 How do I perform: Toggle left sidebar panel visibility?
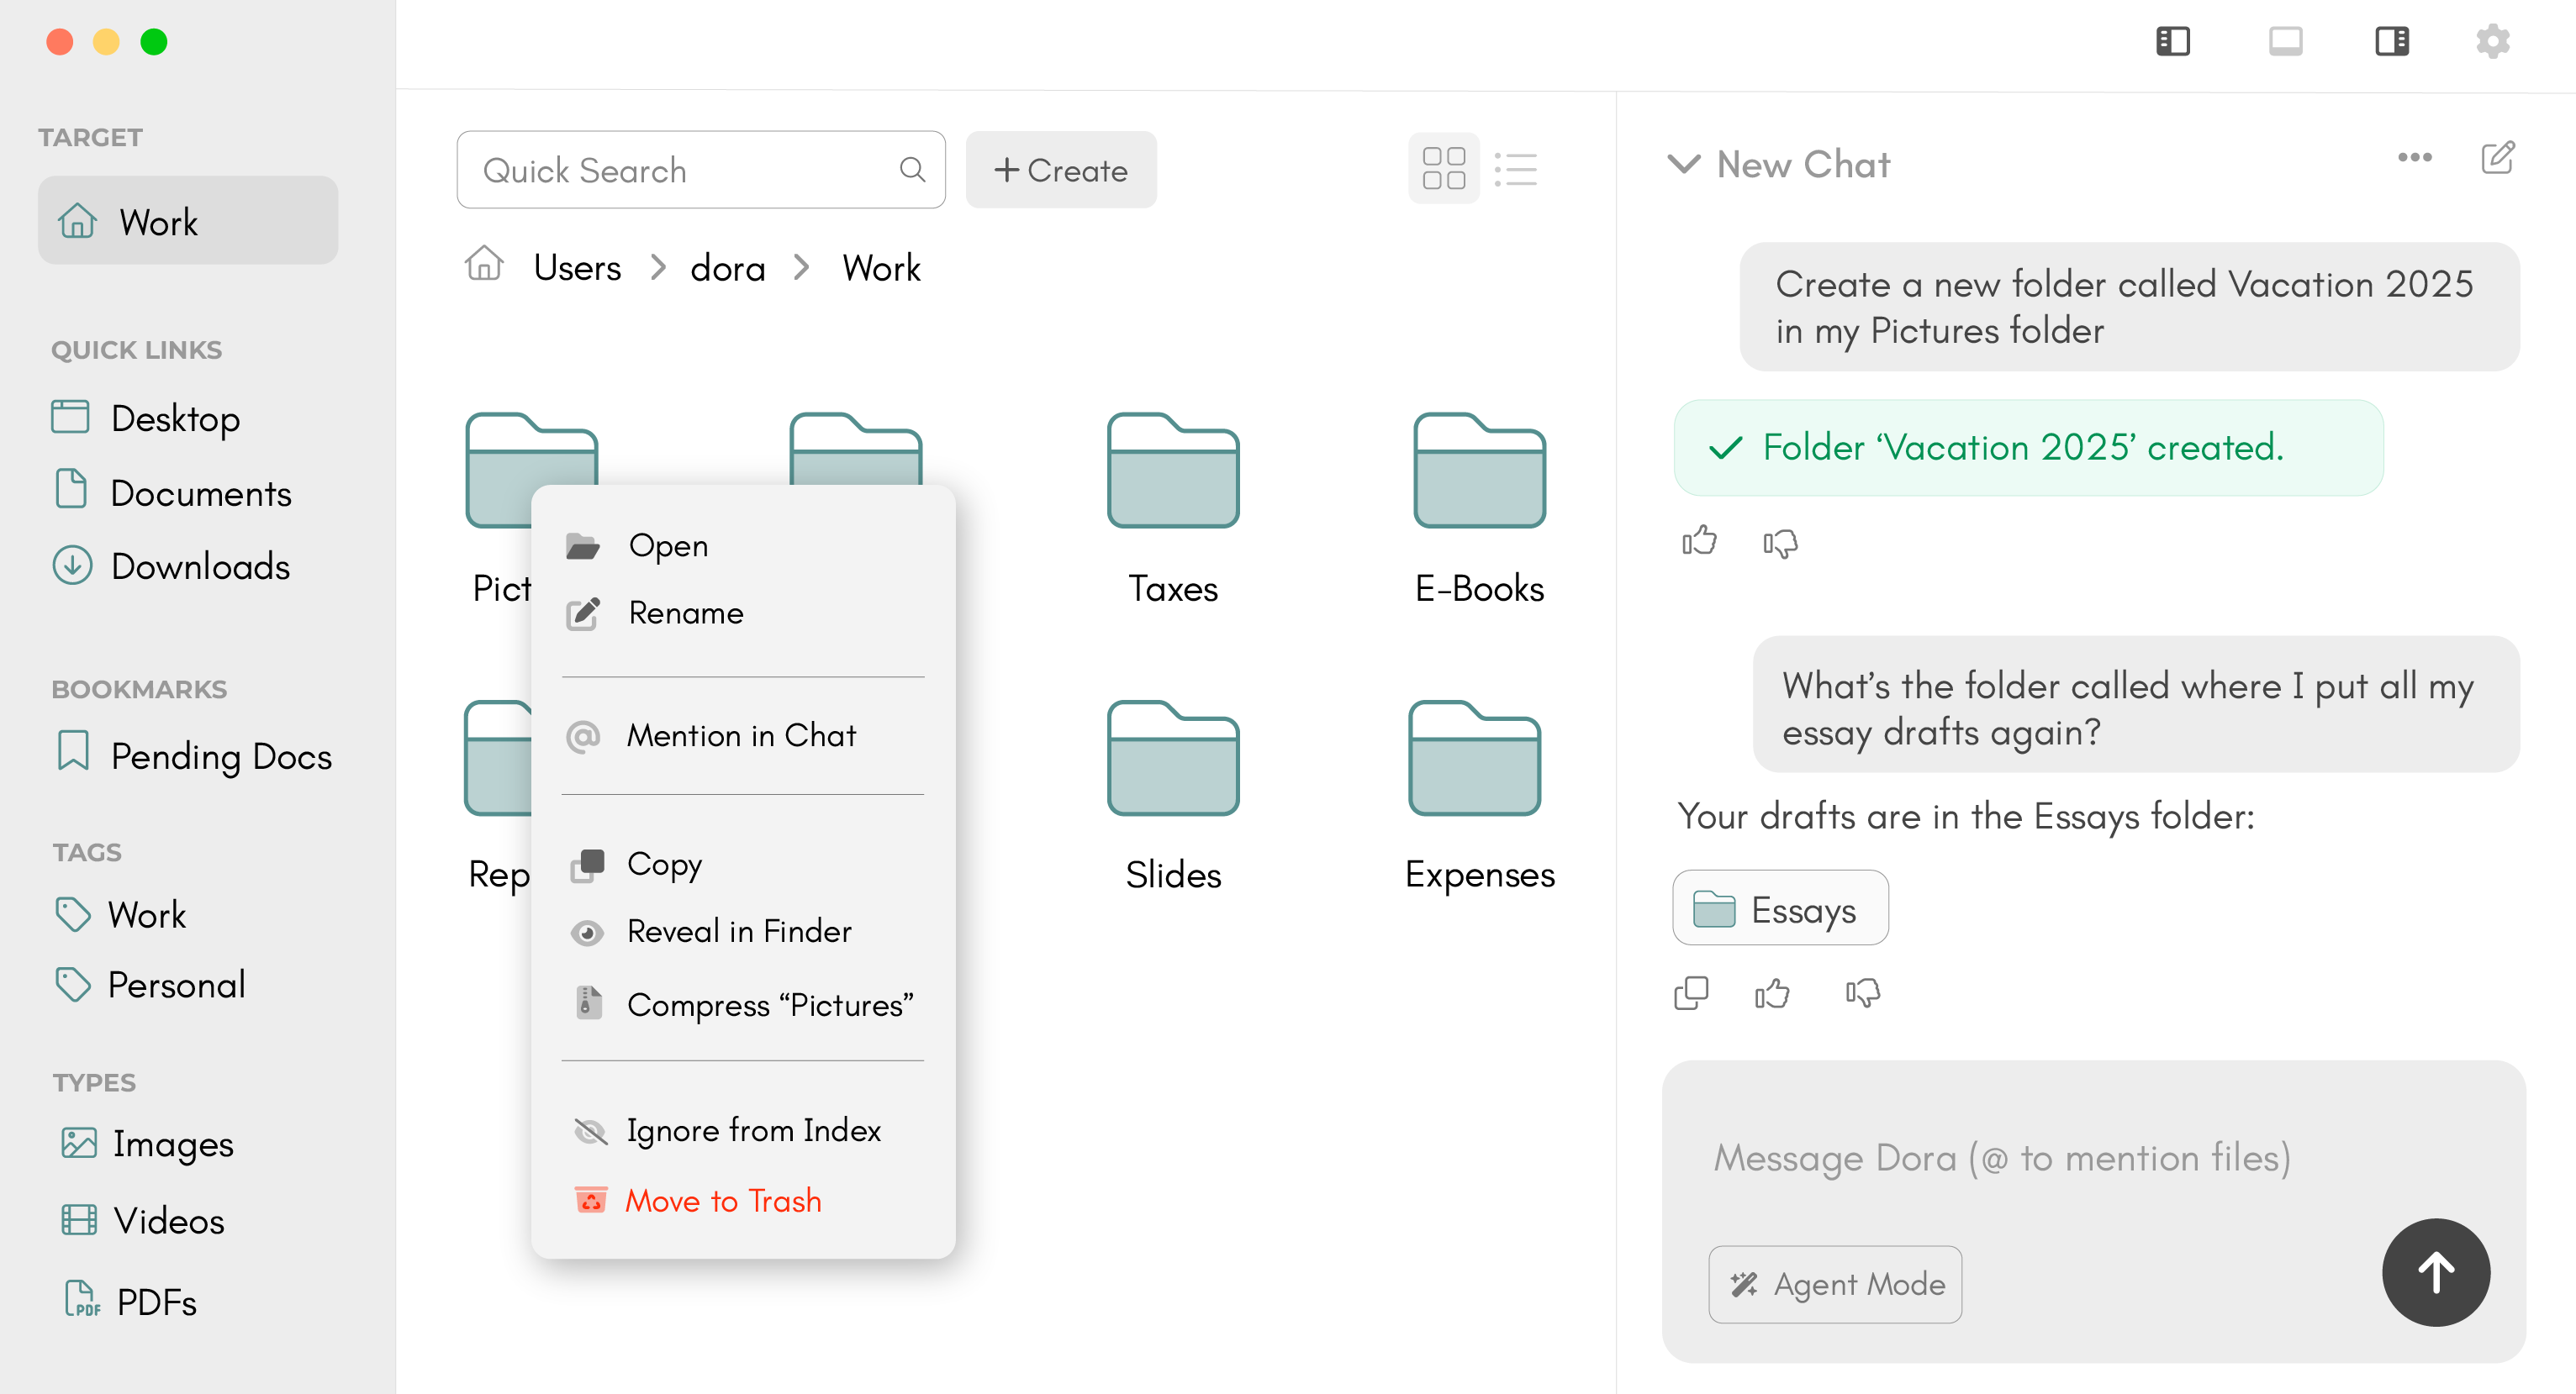coord(2172,42)
